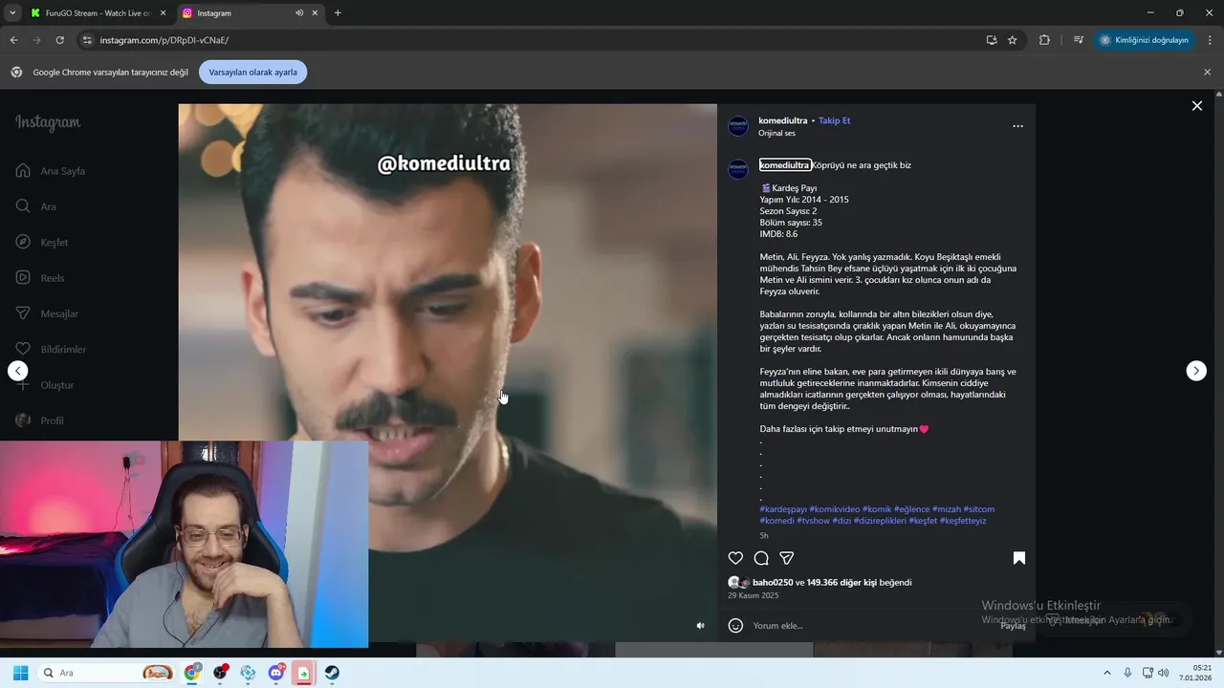Follow komediultra with Takip Et
This screenshot has width=1224, height=688.
click(834, 120)
